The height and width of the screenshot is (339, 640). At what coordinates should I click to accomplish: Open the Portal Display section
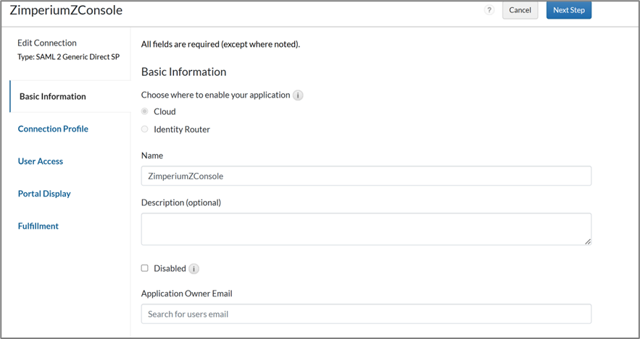[x=44, y=194]
